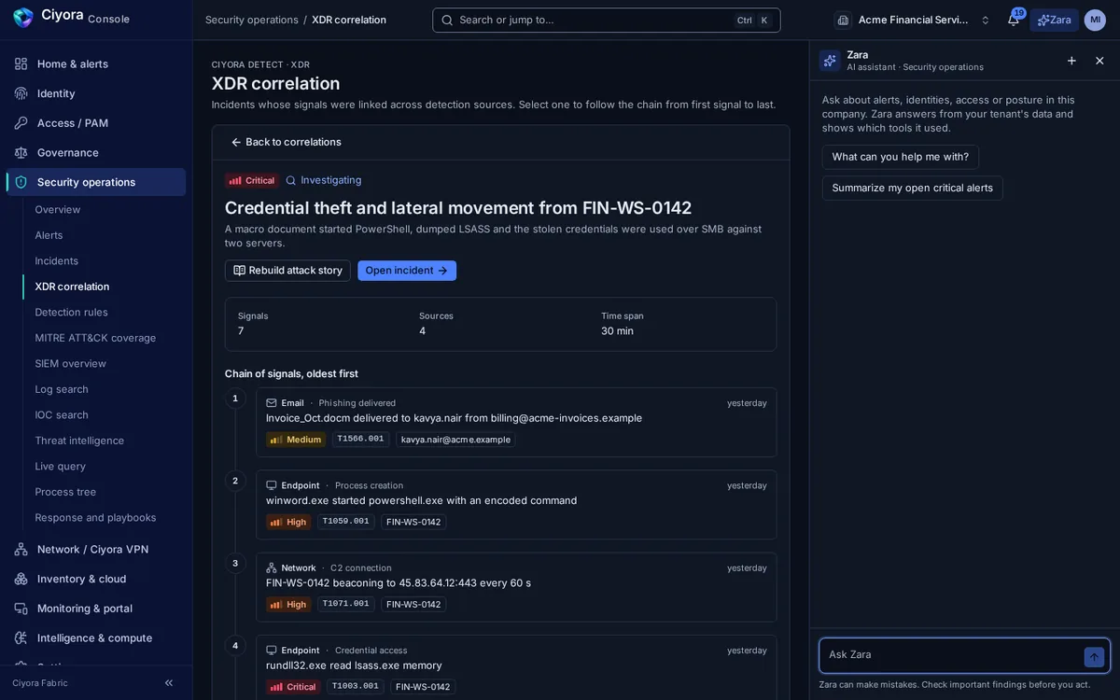Go to Access / PAM
The image size is (1120, 700).
click(x=96, y=122)
